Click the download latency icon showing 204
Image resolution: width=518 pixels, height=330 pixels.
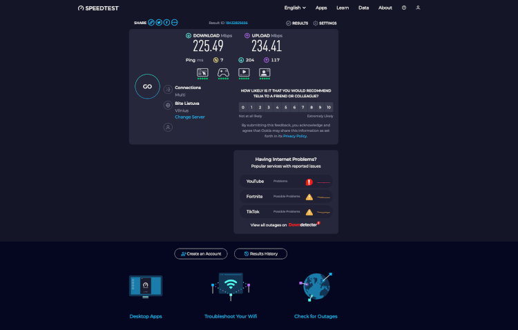(x=241, y=60)
